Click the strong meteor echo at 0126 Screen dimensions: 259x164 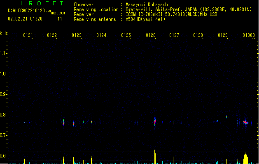[x=155, y=122]
